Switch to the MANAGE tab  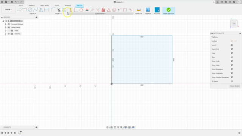tap(68, 6)
